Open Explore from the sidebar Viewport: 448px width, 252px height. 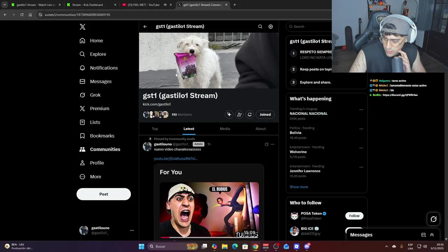pos(93,54)
